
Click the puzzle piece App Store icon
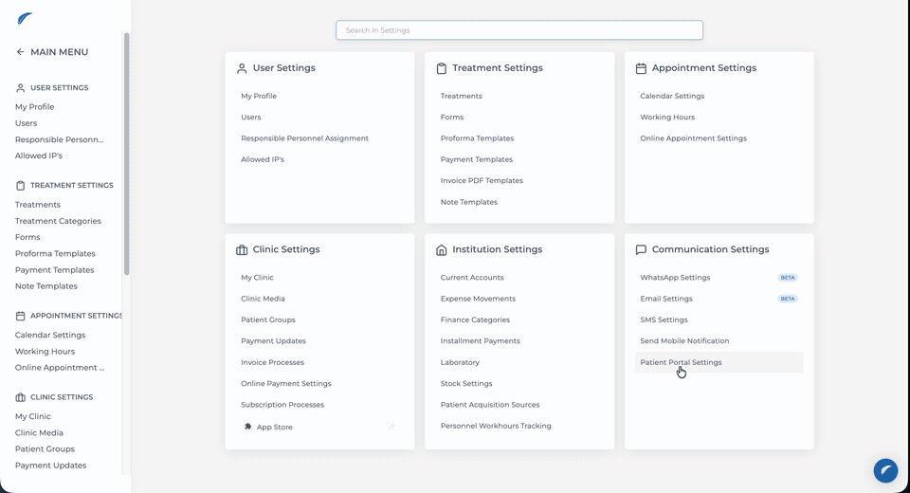(247, 427)
